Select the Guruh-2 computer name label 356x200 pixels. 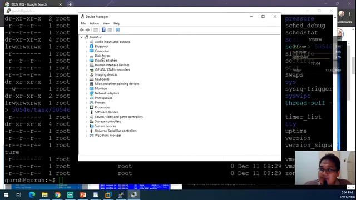[96, 37]
